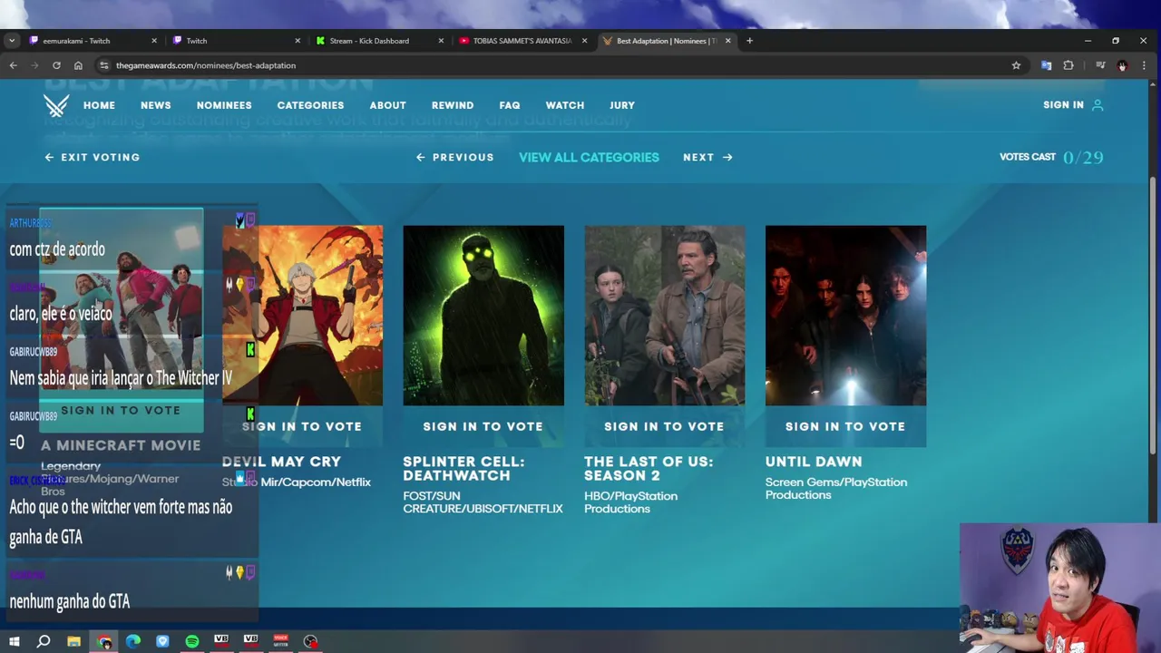Expand the tab search dropdown arrow

click(11, 41)
